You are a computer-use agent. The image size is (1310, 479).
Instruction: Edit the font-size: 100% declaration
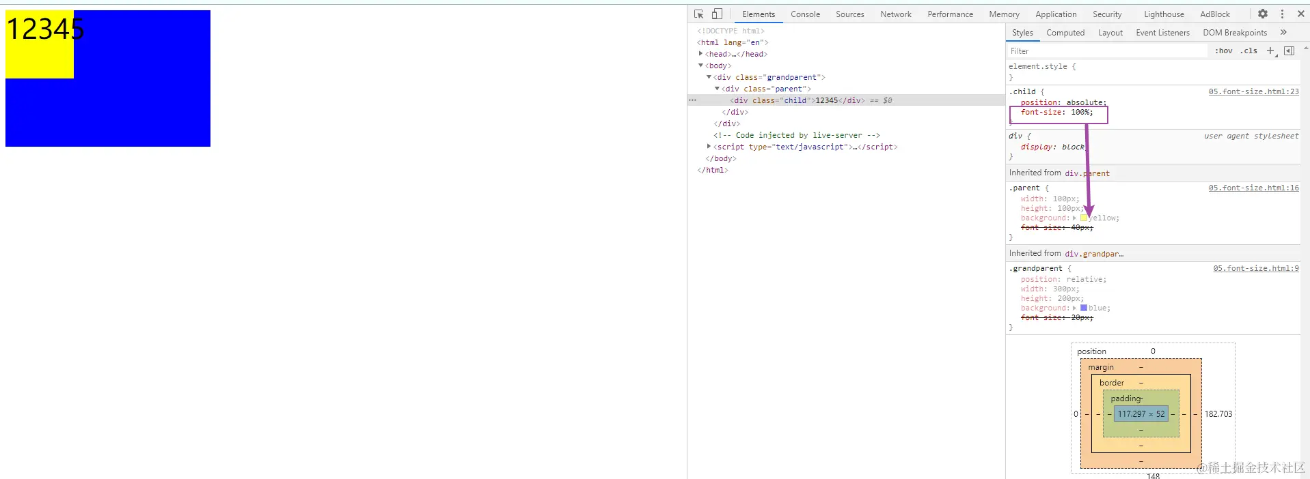[1056, 112]
